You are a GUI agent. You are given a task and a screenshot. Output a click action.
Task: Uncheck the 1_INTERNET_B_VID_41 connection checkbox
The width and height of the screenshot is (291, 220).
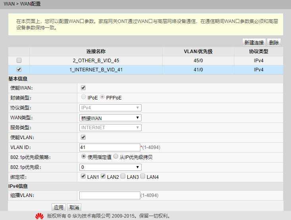pyautogui.click(x=19, y=70)
